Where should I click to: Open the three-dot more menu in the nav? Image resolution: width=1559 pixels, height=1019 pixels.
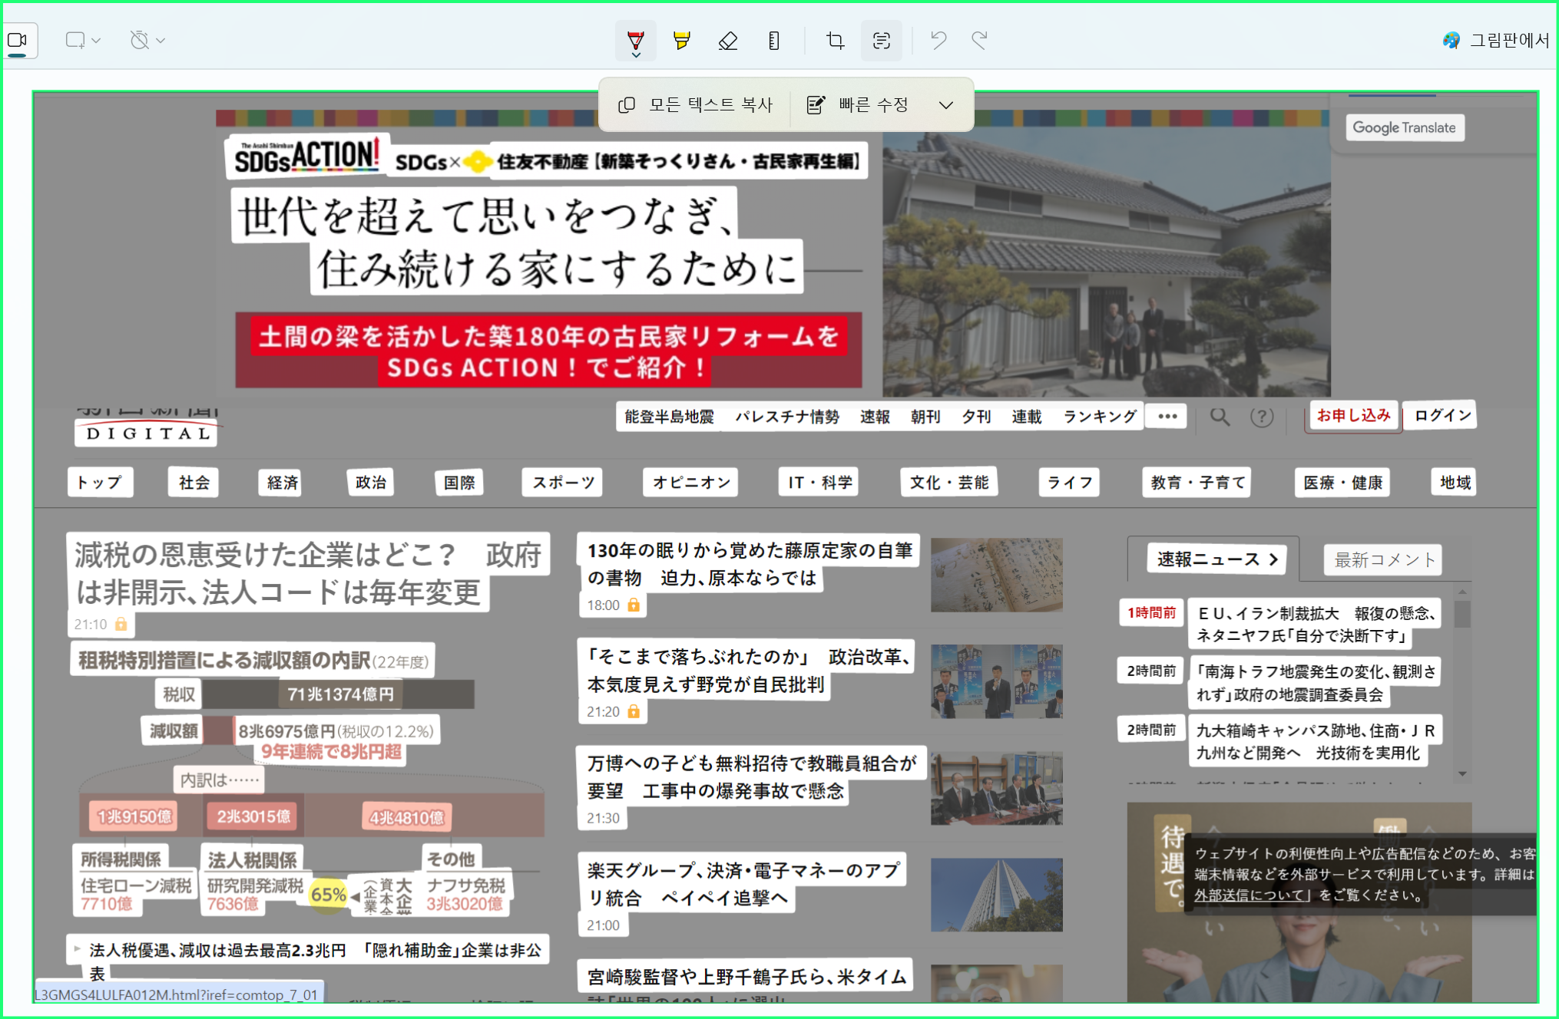point(1167,416)
